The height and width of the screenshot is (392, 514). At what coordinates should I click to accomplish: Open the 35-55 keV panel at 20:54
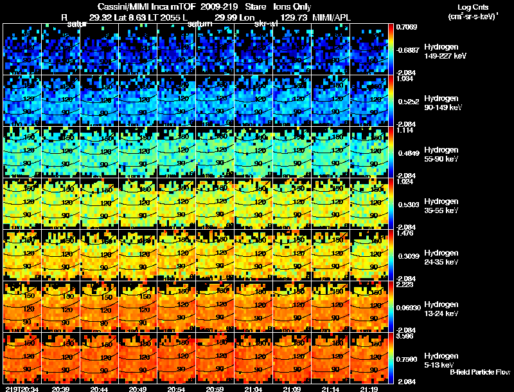click(176, 204)
